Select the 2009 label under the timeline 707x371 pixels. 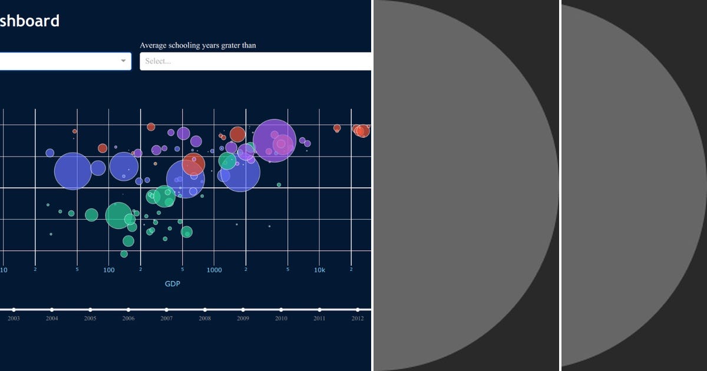[x=243, y=318]
